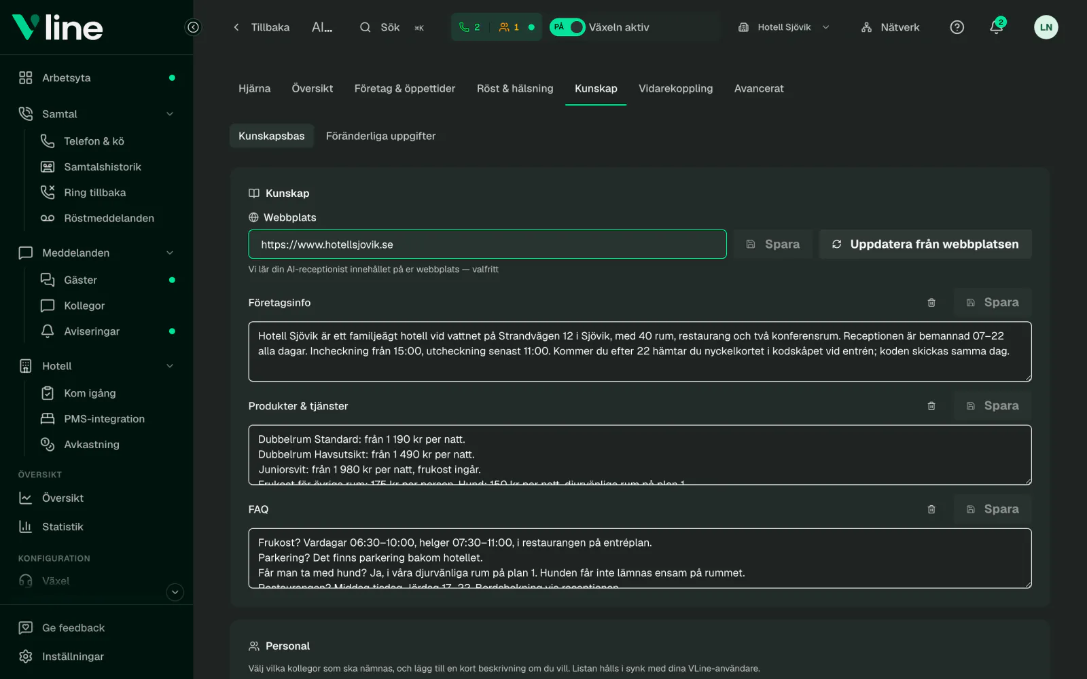The image size is (1087, 679).
Task: Open the notifications bell
Action: pyautogui.click(x=996, y=27)
